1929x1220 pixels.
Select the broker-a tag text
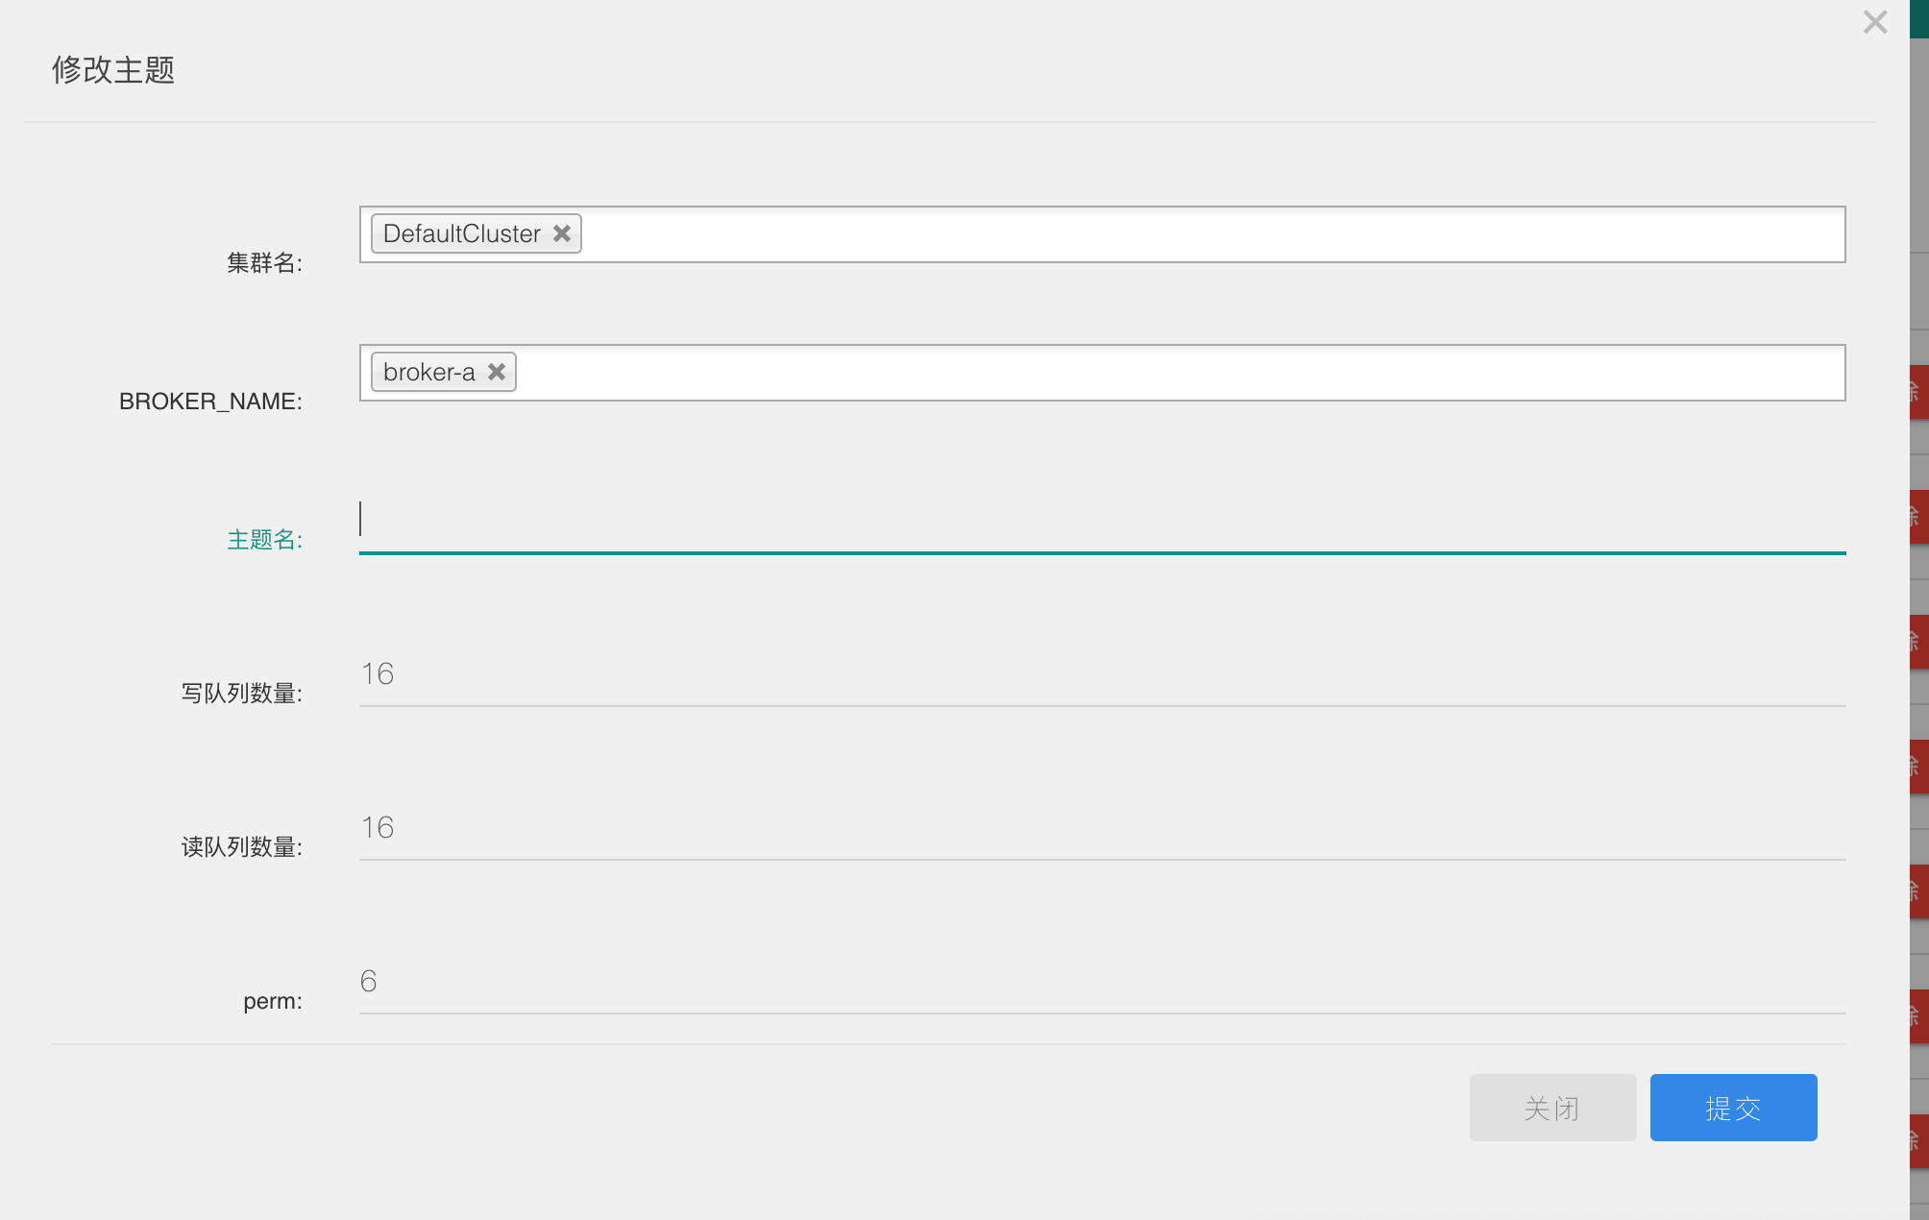(428, 372)
